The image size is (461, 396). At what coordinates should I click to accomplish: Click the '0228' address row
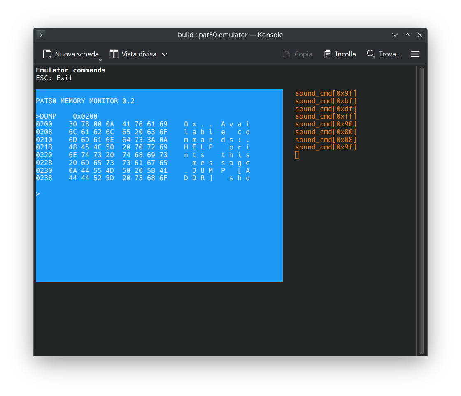coord(143,163)
